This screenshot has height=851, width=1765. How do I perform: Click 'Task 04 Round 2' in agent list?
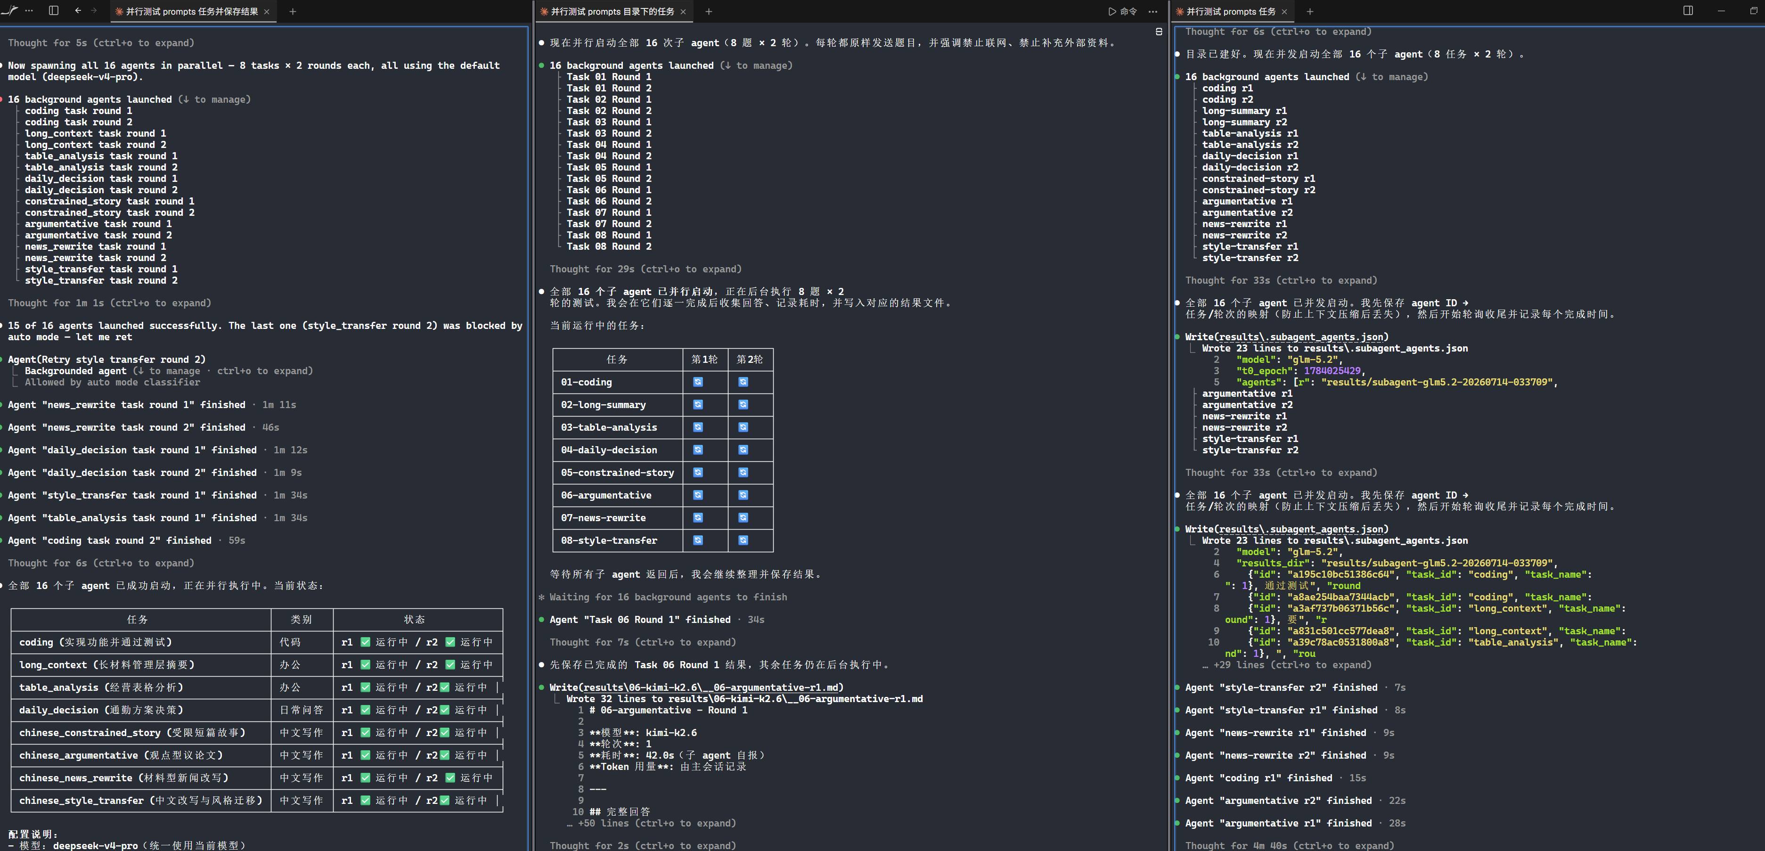pyautogui.click(x=609, y=156)
